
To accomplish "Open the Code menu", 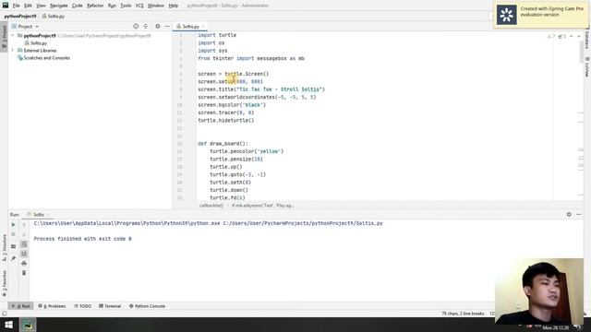I will (77, 6).
